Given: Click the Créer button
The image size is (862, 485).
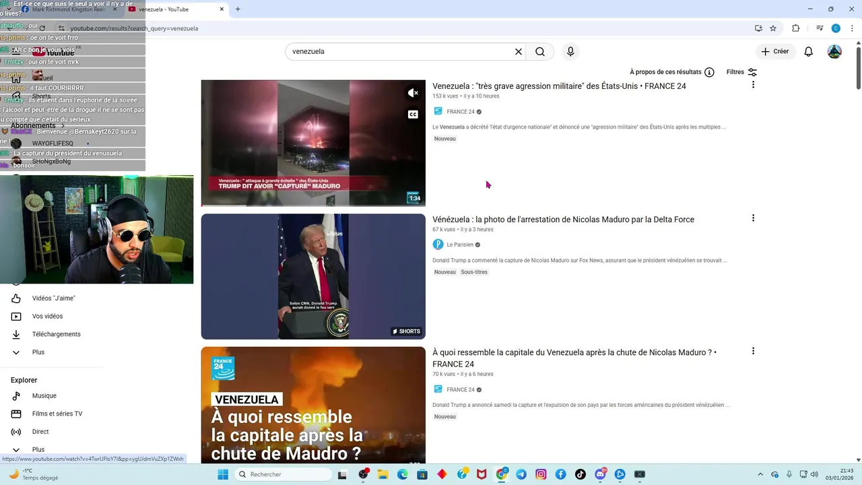Looking at the screenshot, I should 775,52.
